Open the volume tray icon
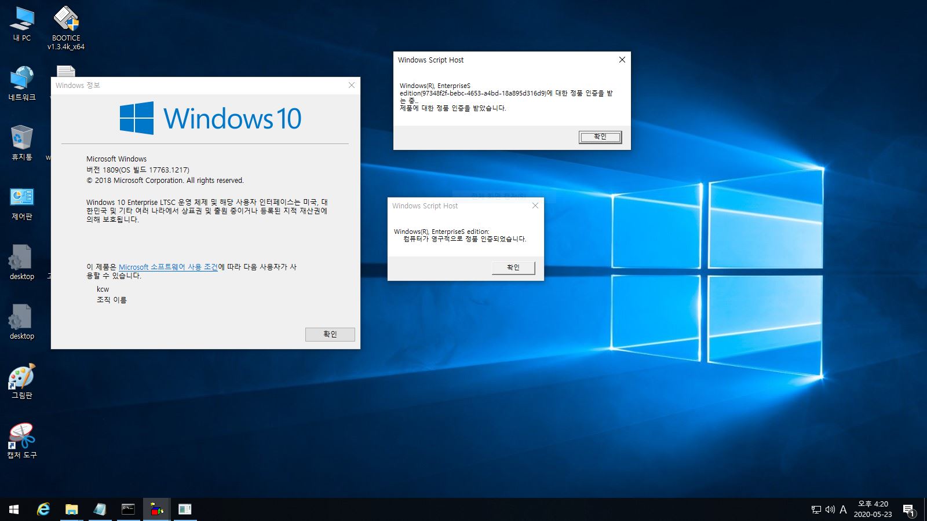Viewport: 927px width, 521px height. coord(830,509)
